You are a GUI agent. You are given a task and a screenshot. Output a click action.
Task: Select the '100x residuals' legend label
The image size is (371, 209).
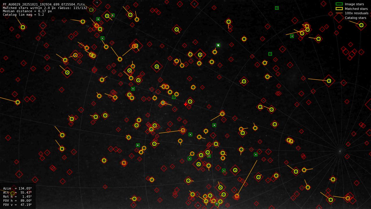(356, 13)
